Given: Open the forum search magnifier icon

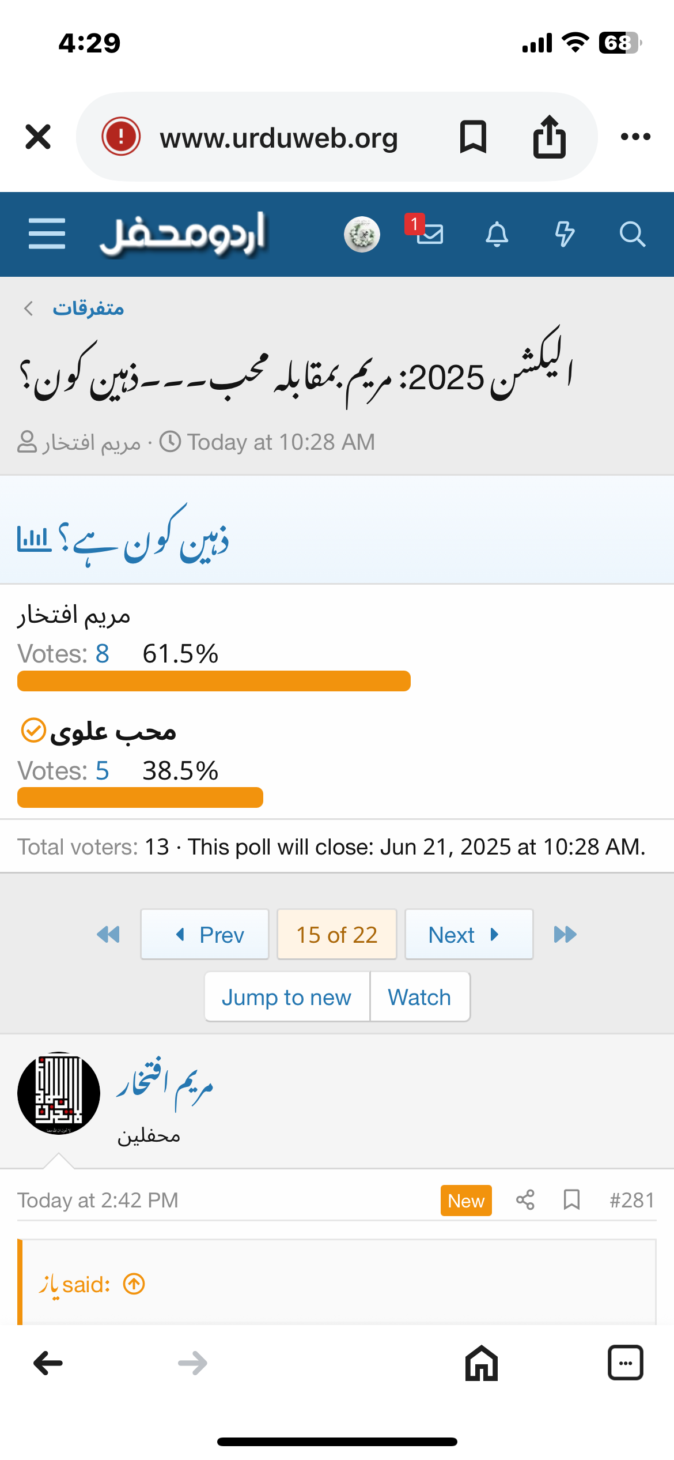Looking at the screenshot, I should (x=632, y=234).
